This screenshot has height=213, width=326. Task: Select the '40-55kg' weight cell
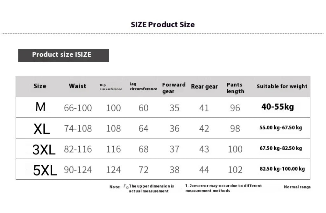pyautogui.click(x=278, y=107)
